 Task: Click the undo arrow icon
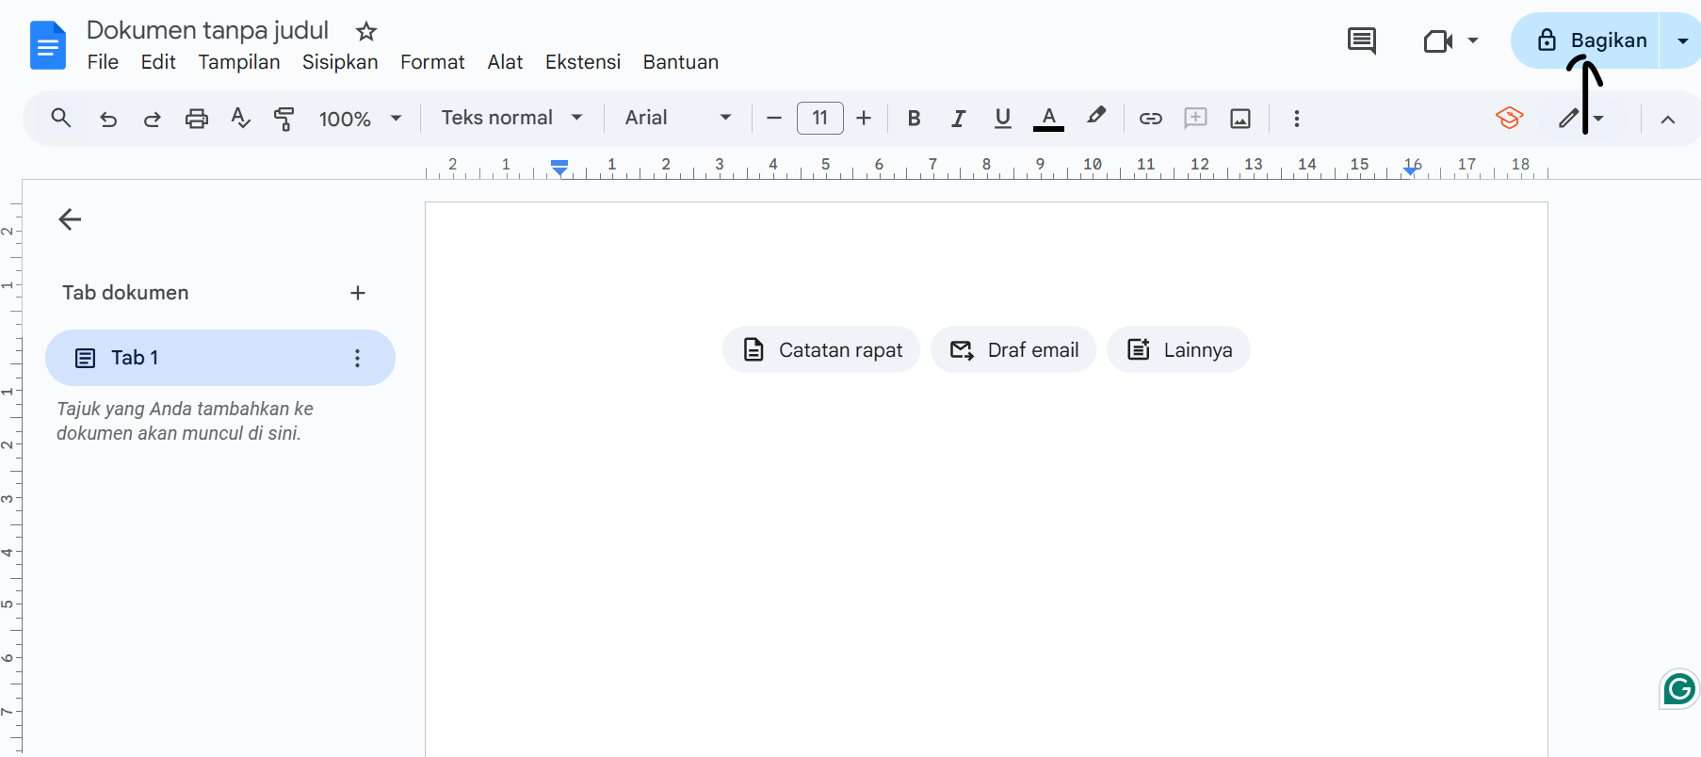(108, 119)
